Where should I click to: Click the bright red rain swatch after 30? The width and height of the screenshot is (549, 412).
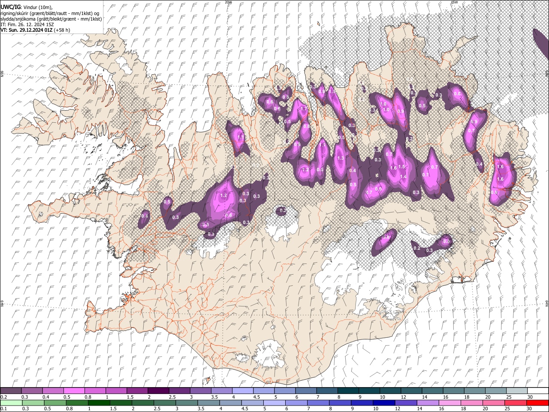click(x=538, y=403)
